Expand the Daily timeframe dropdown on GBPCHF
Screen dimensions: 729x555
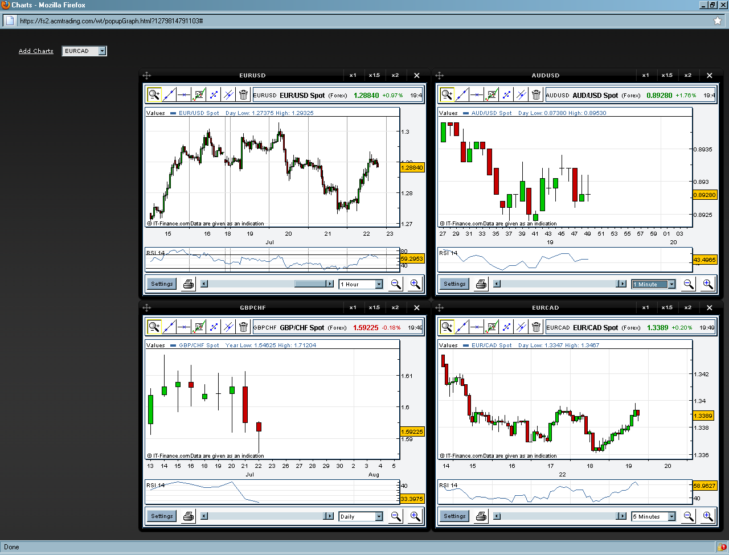tap(379, 516)
